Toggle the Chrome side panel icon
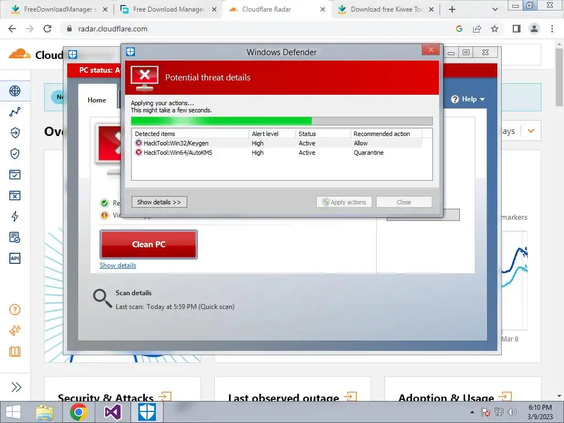 point(517,29)
